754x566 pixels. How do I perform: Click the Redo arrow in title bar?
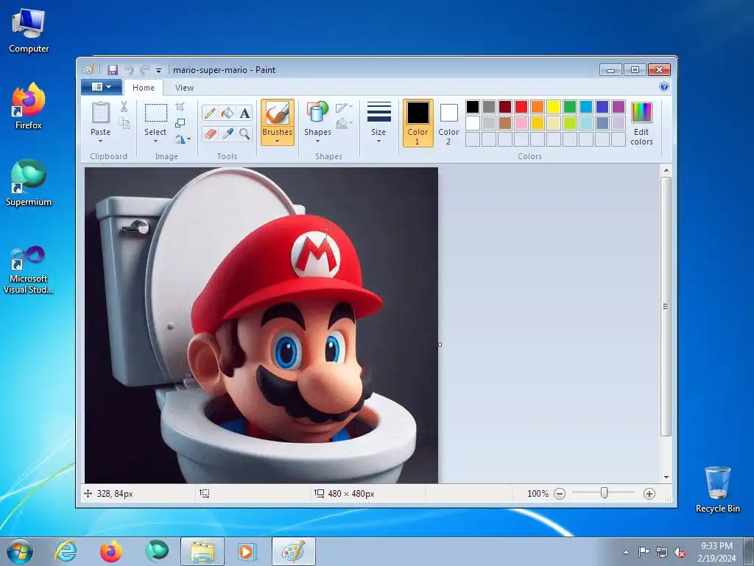[145, 70]
